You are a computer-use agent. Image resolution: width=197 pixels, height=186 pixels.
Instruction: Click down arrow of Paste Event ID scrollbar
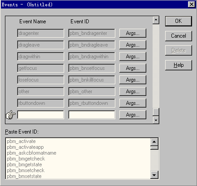[154, 175]
